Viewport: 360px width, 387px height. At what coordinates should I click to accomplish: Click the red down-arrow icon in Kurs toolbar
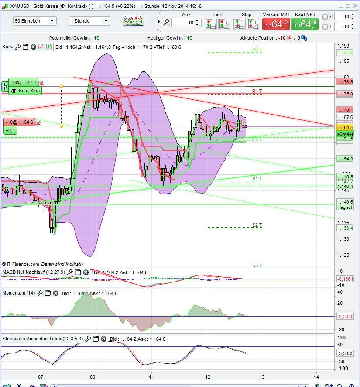(x=41, y=47)
